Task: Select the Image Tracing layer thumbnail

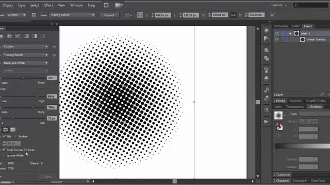Action: (302, 39)
